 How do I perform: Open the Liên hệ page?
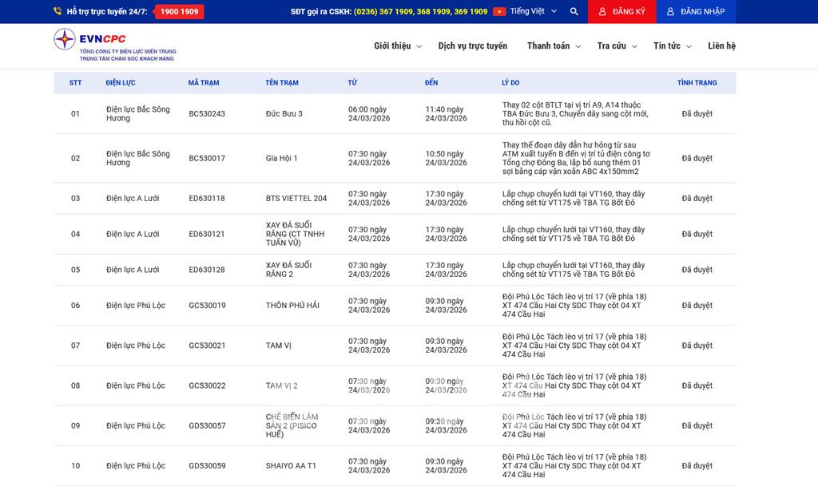click(x=721, y=46)
